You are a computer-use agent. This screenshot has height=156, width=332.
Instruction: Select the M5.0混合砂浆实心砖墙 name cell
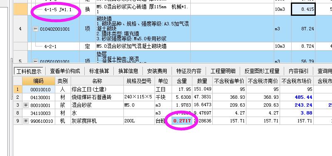143,9
